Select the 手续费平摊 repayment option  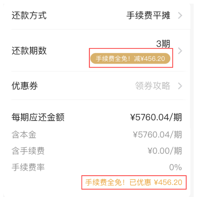coord(148,15)
